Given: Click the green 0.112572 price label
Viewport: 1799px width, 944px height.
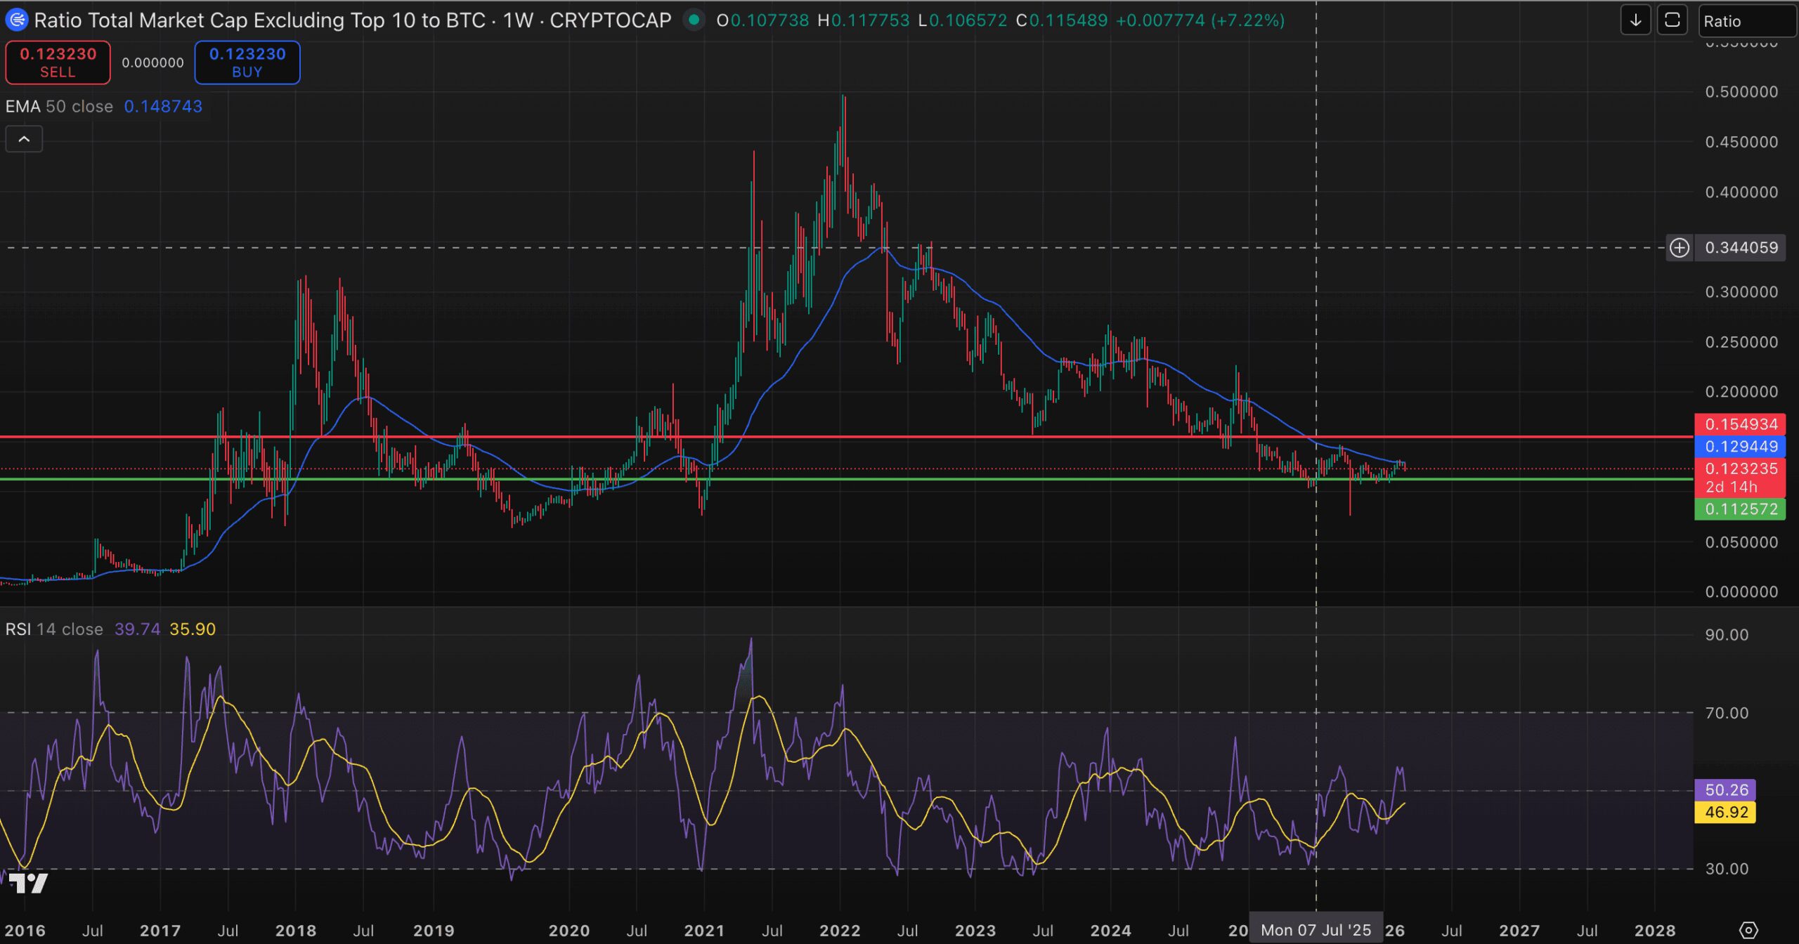Looking at the screenshot, I should pyautogui.click(x=1740, y=509).
